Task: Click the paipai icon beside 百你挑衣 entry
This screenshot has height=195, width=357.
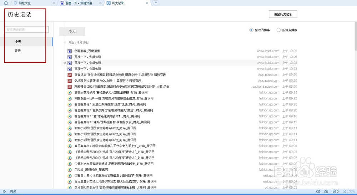Action: click(70, 75)
